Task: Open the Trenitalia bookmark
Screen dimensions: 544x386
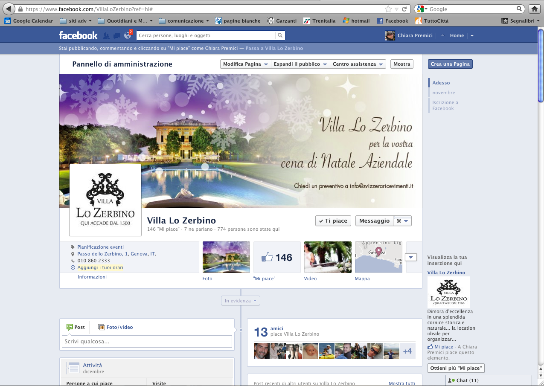Action: point(320,20)
